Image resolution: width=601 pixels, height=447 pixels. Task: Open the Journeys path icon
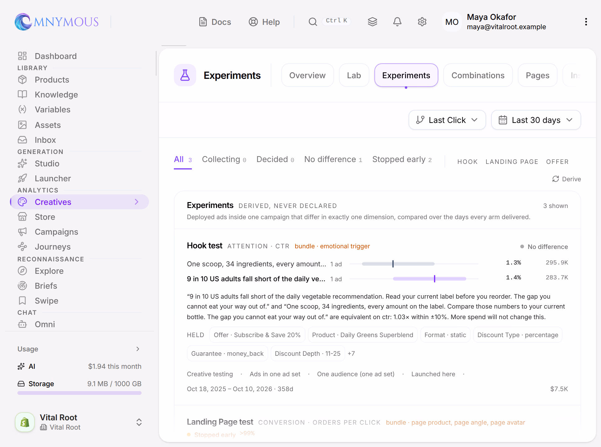(x=22, y=246)
